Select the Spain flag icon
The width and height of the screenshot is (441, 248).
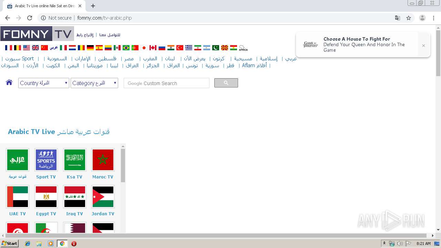99,48
